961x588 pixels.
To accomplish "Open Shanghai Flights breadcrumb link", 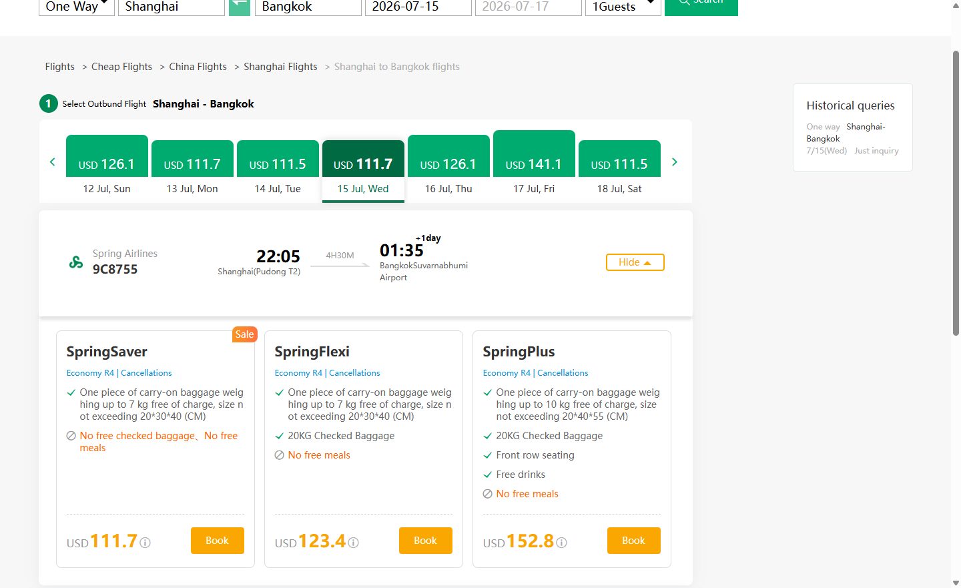I will point(280,67).
